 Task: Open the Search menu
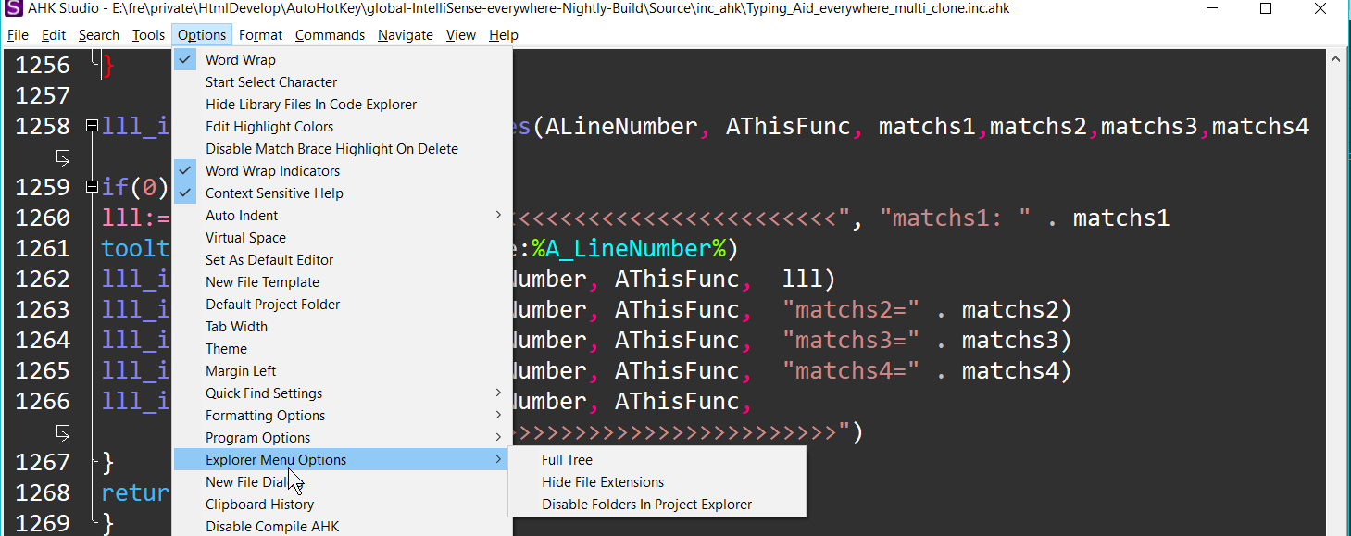tap(99, 35)
